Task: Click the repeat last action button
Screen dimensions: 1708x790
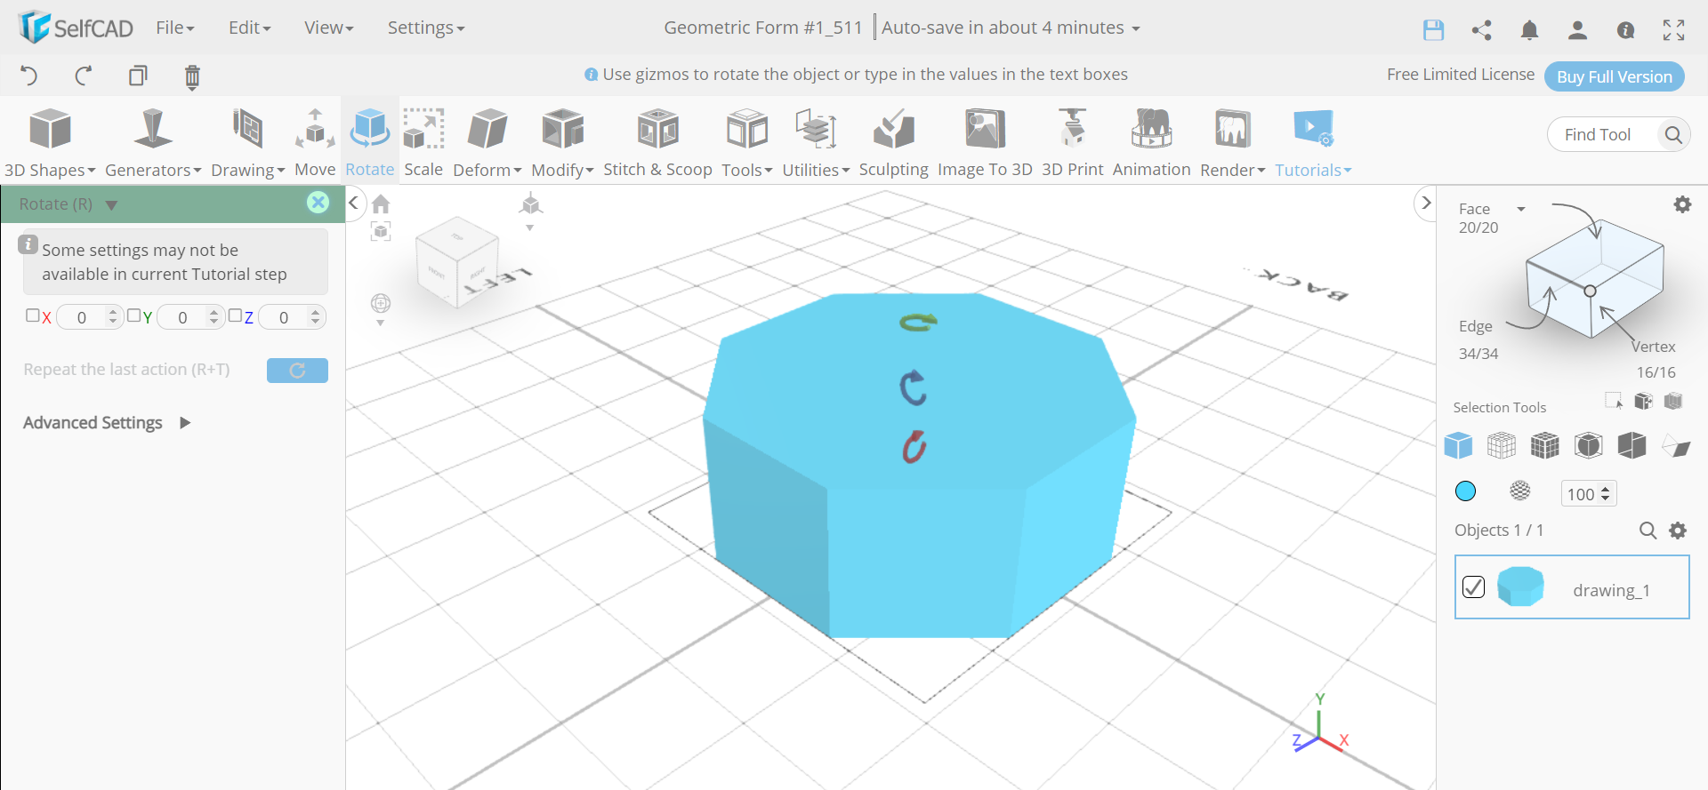Action: point(297,371)
